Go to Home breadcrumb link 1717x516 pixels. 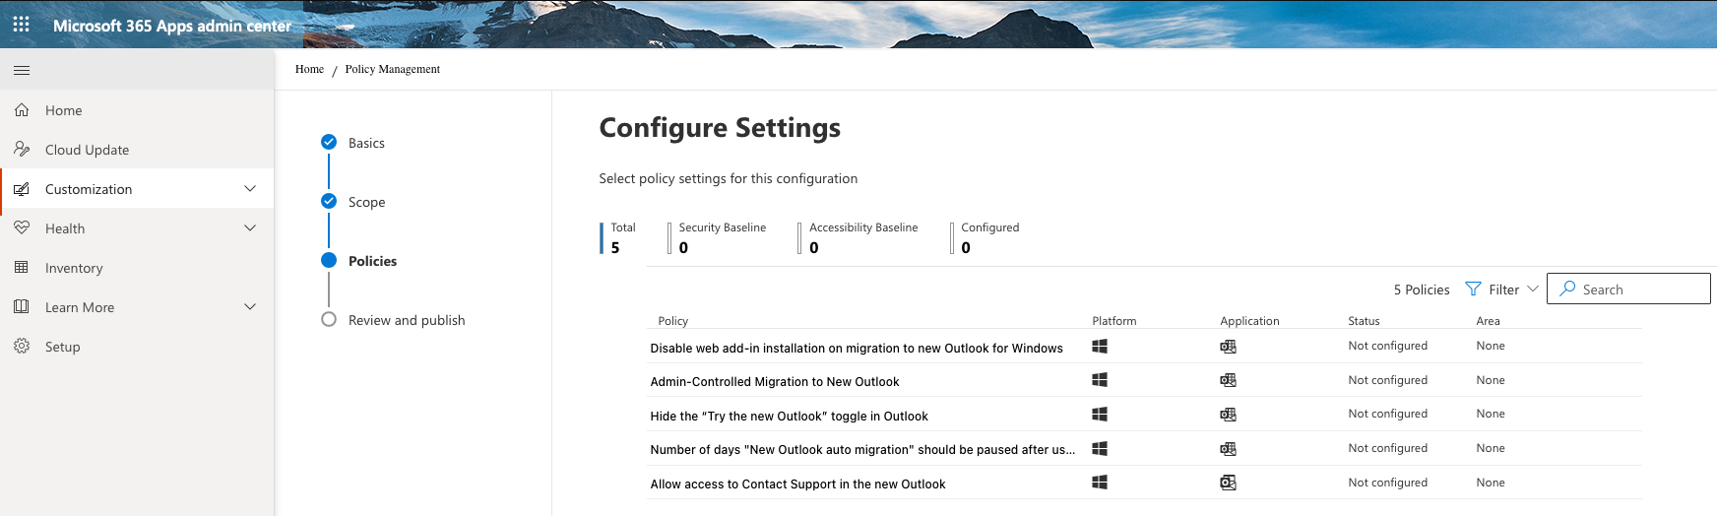[x=309, y=69]
